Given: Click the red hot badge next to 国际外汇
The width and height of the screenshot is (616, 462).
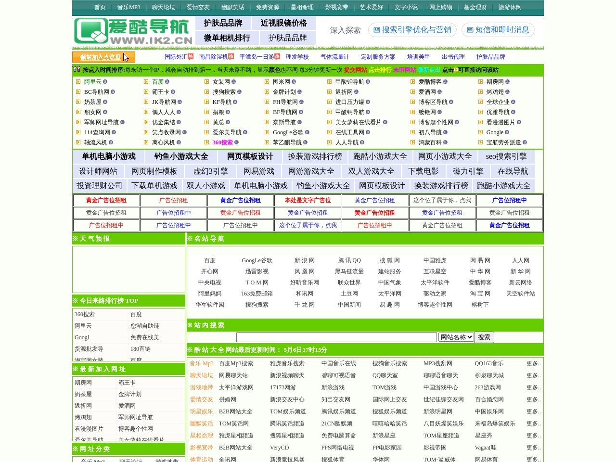Looking at the screenshot, I should [x=191, y=56].
